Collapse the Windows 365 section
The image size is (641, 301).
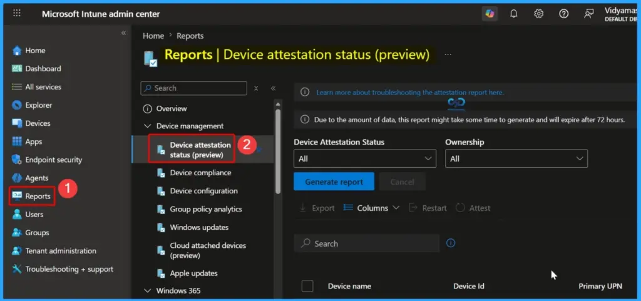coord(147,291)
